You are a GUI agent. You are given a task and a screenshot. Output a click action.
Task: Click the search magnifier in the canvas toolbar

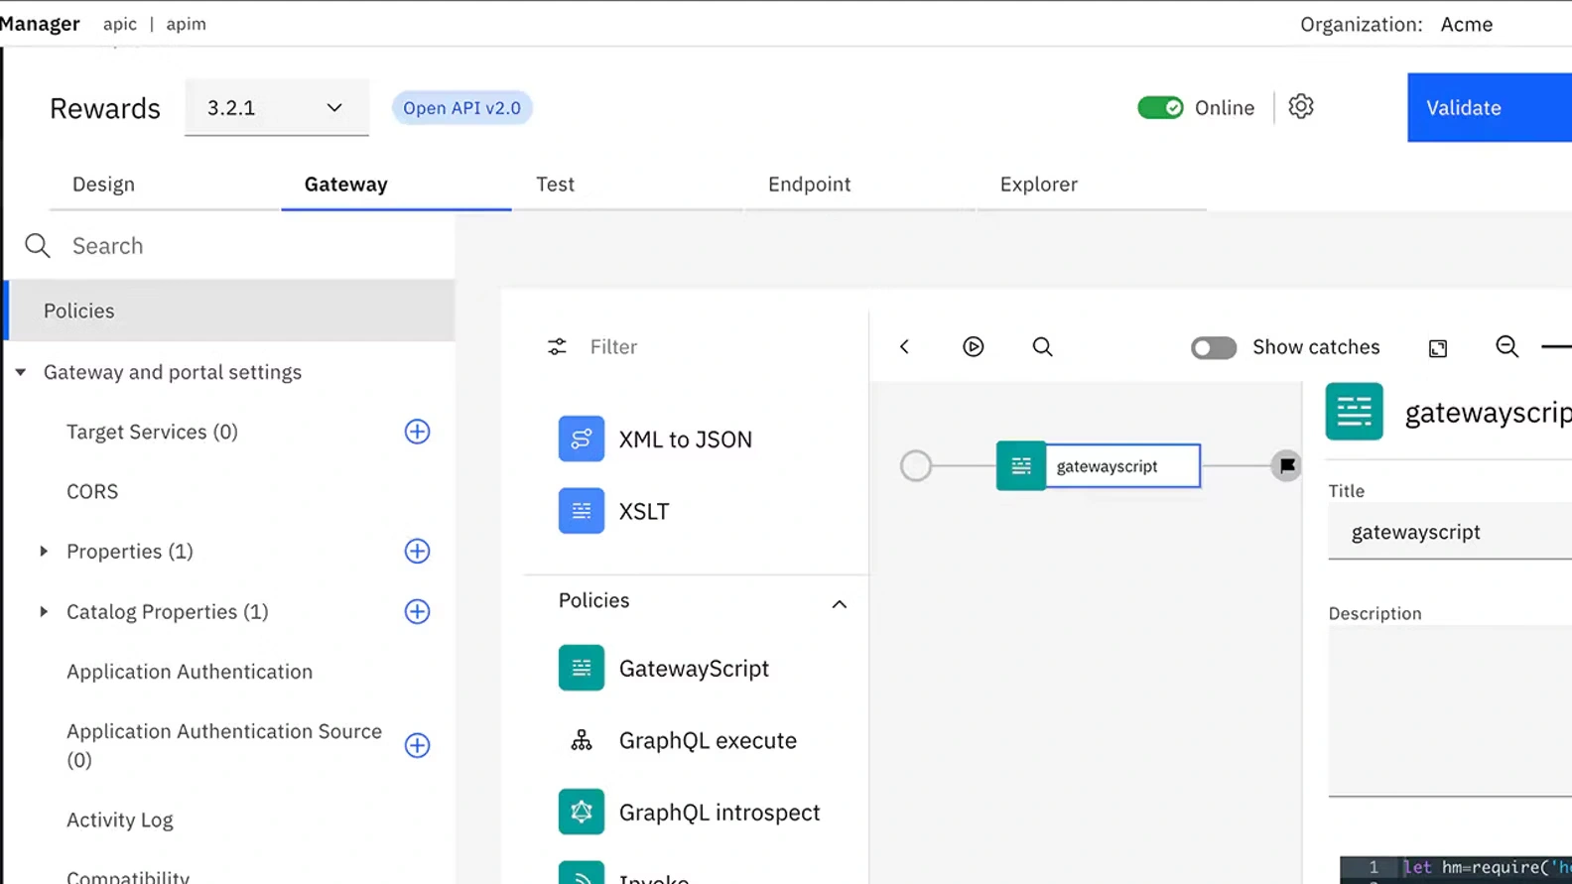click(1042, 346)
